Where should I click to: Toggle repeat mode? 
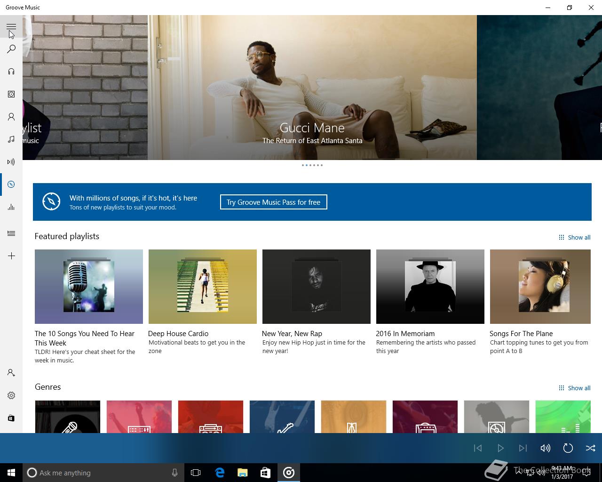coord(568,448)
